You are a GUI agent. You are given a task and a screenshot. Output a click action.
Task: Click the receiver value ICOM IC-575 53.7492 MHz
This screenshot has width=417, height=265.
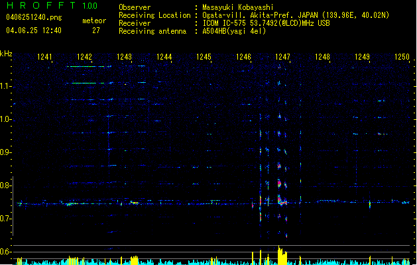point(266,23)
